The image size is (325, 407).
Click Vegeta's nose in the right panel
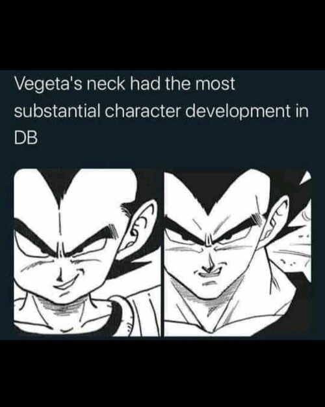[209, 264]
